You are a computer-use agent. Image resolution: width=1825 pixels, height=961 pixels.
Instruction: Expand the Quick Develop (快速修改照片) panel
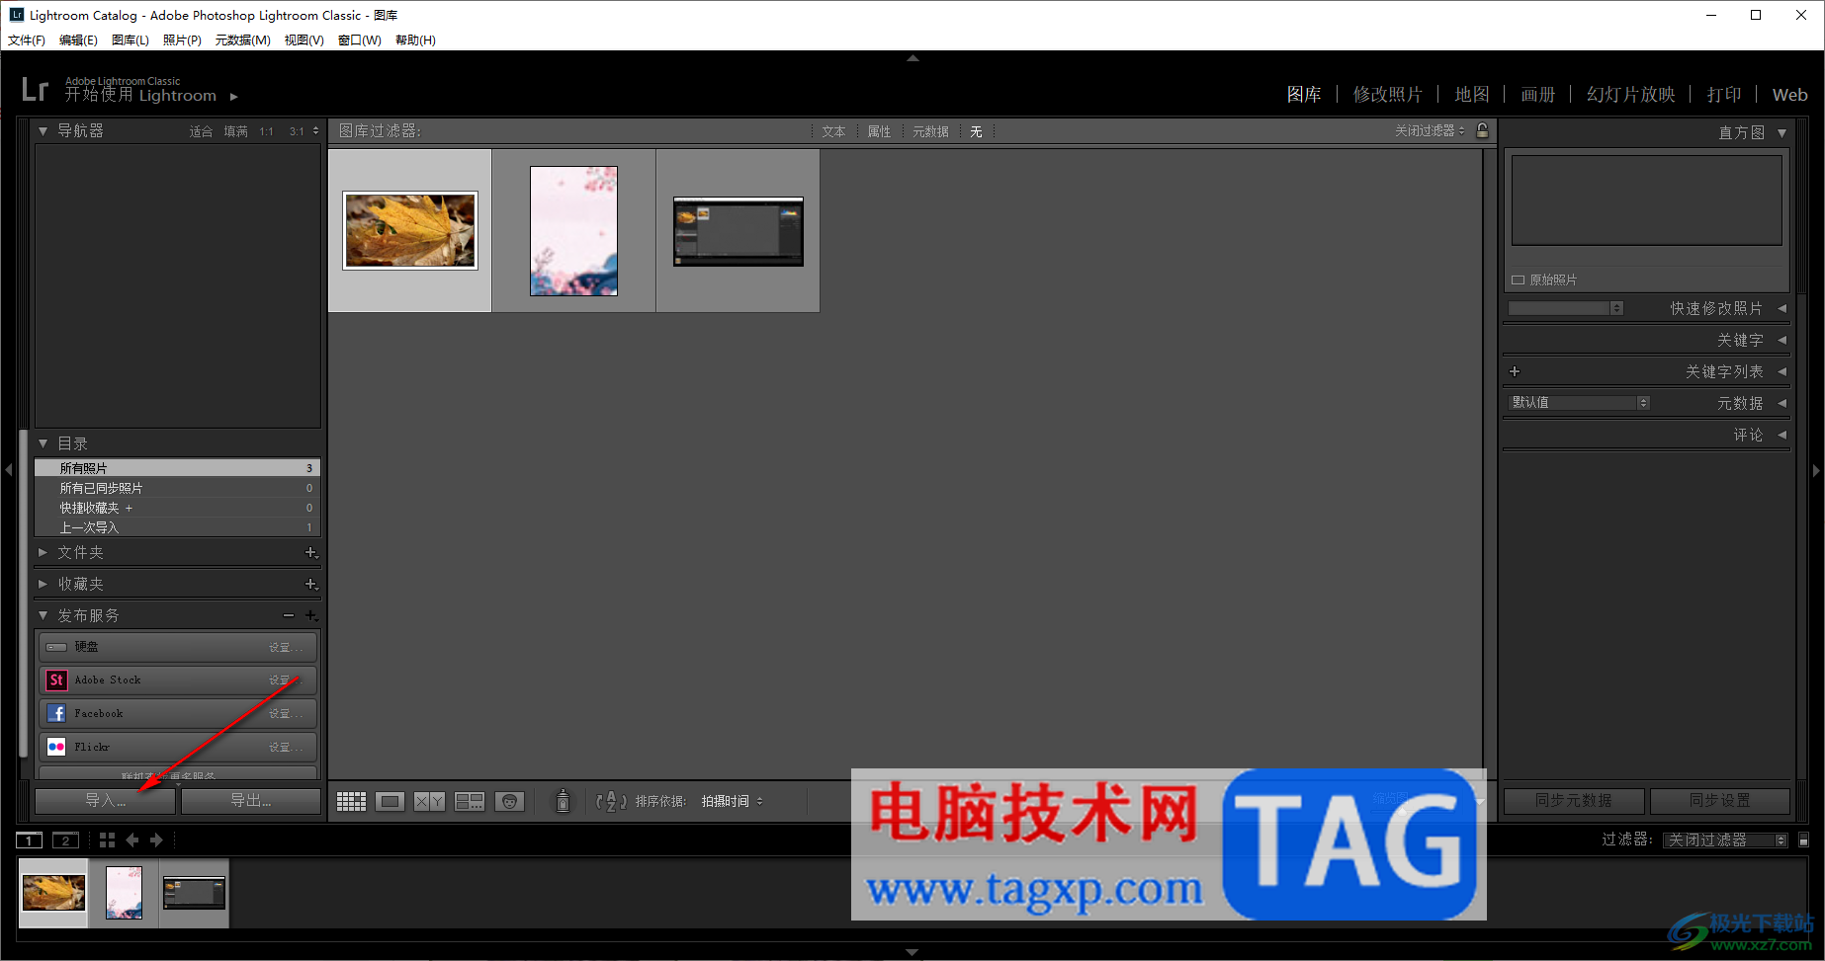pyautogui.click(x=1782, y=308)
